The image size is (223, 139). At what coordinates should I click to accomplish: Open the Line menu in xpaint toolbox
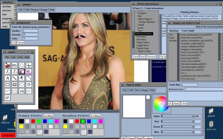pyautogui.click(x=13, y=57)
